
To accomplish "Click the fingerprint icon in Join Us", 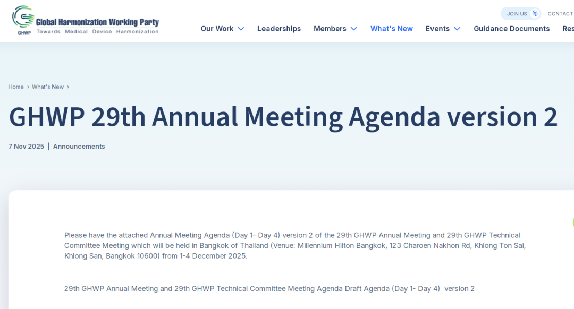I will [535, 13].
